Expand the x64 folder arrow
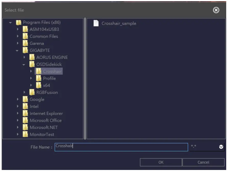The image size is (228, 172). click(x=31, y=85)
